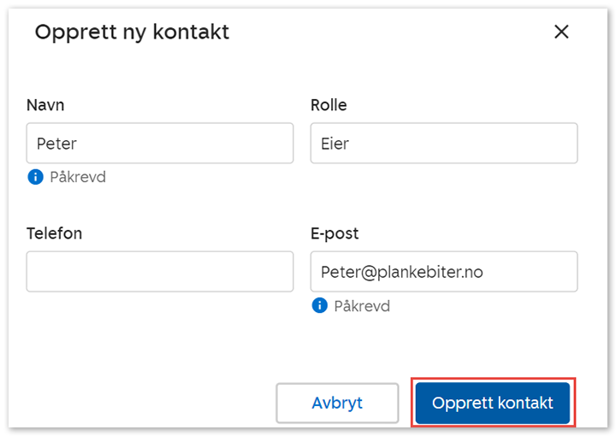Click the Påkrevd hint under Navn
616x436 pixels.
78,177
